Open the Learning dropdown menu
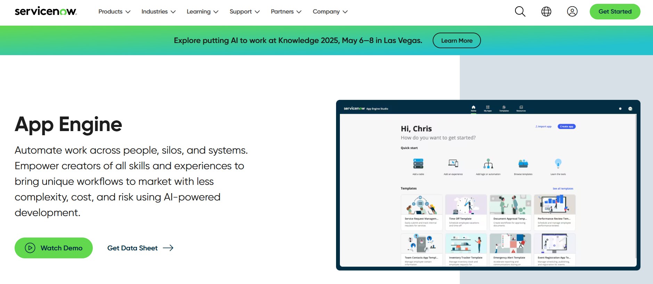 point(202,11)
